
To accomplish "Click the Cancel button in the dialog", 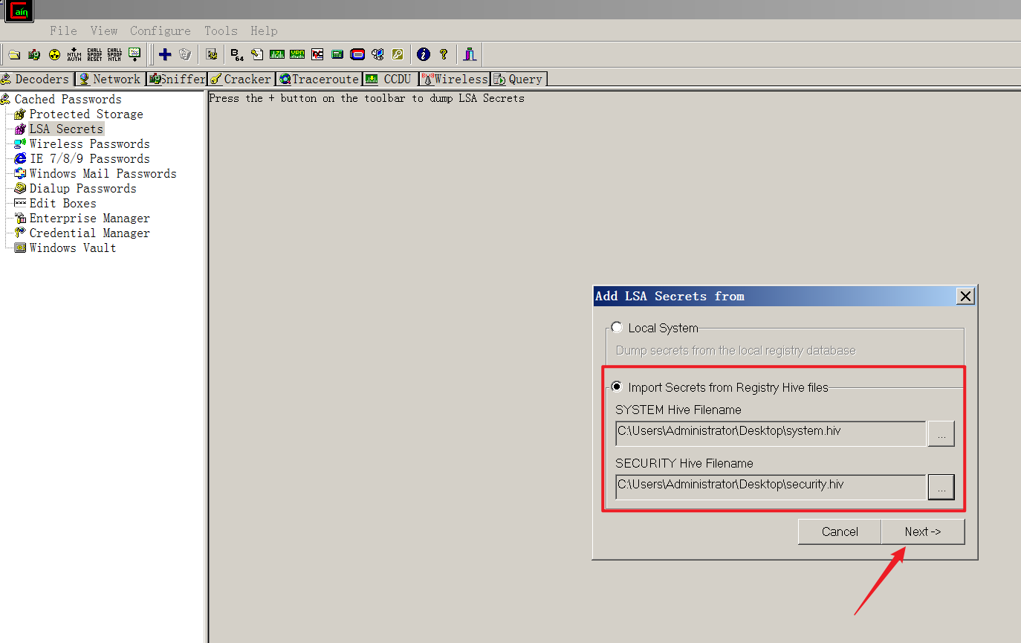I will (840, 531).
